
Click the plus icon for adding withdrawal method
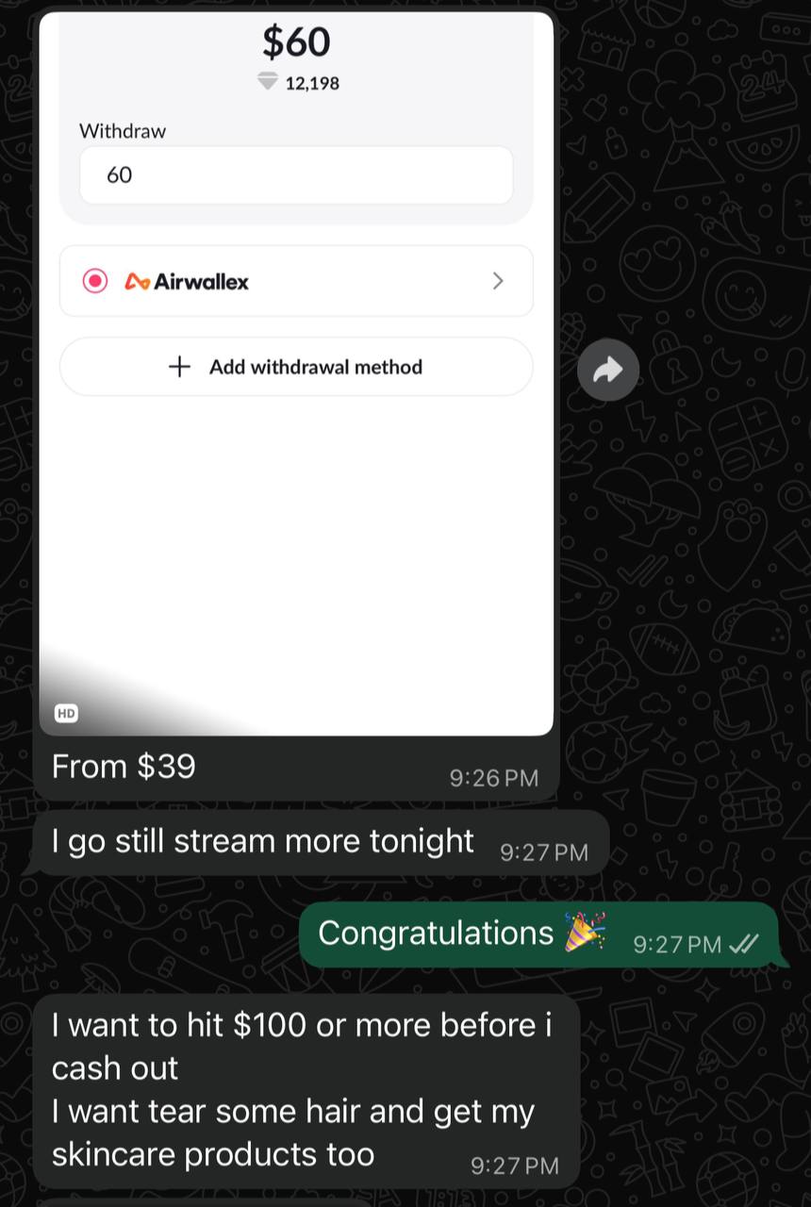(179, 367)
